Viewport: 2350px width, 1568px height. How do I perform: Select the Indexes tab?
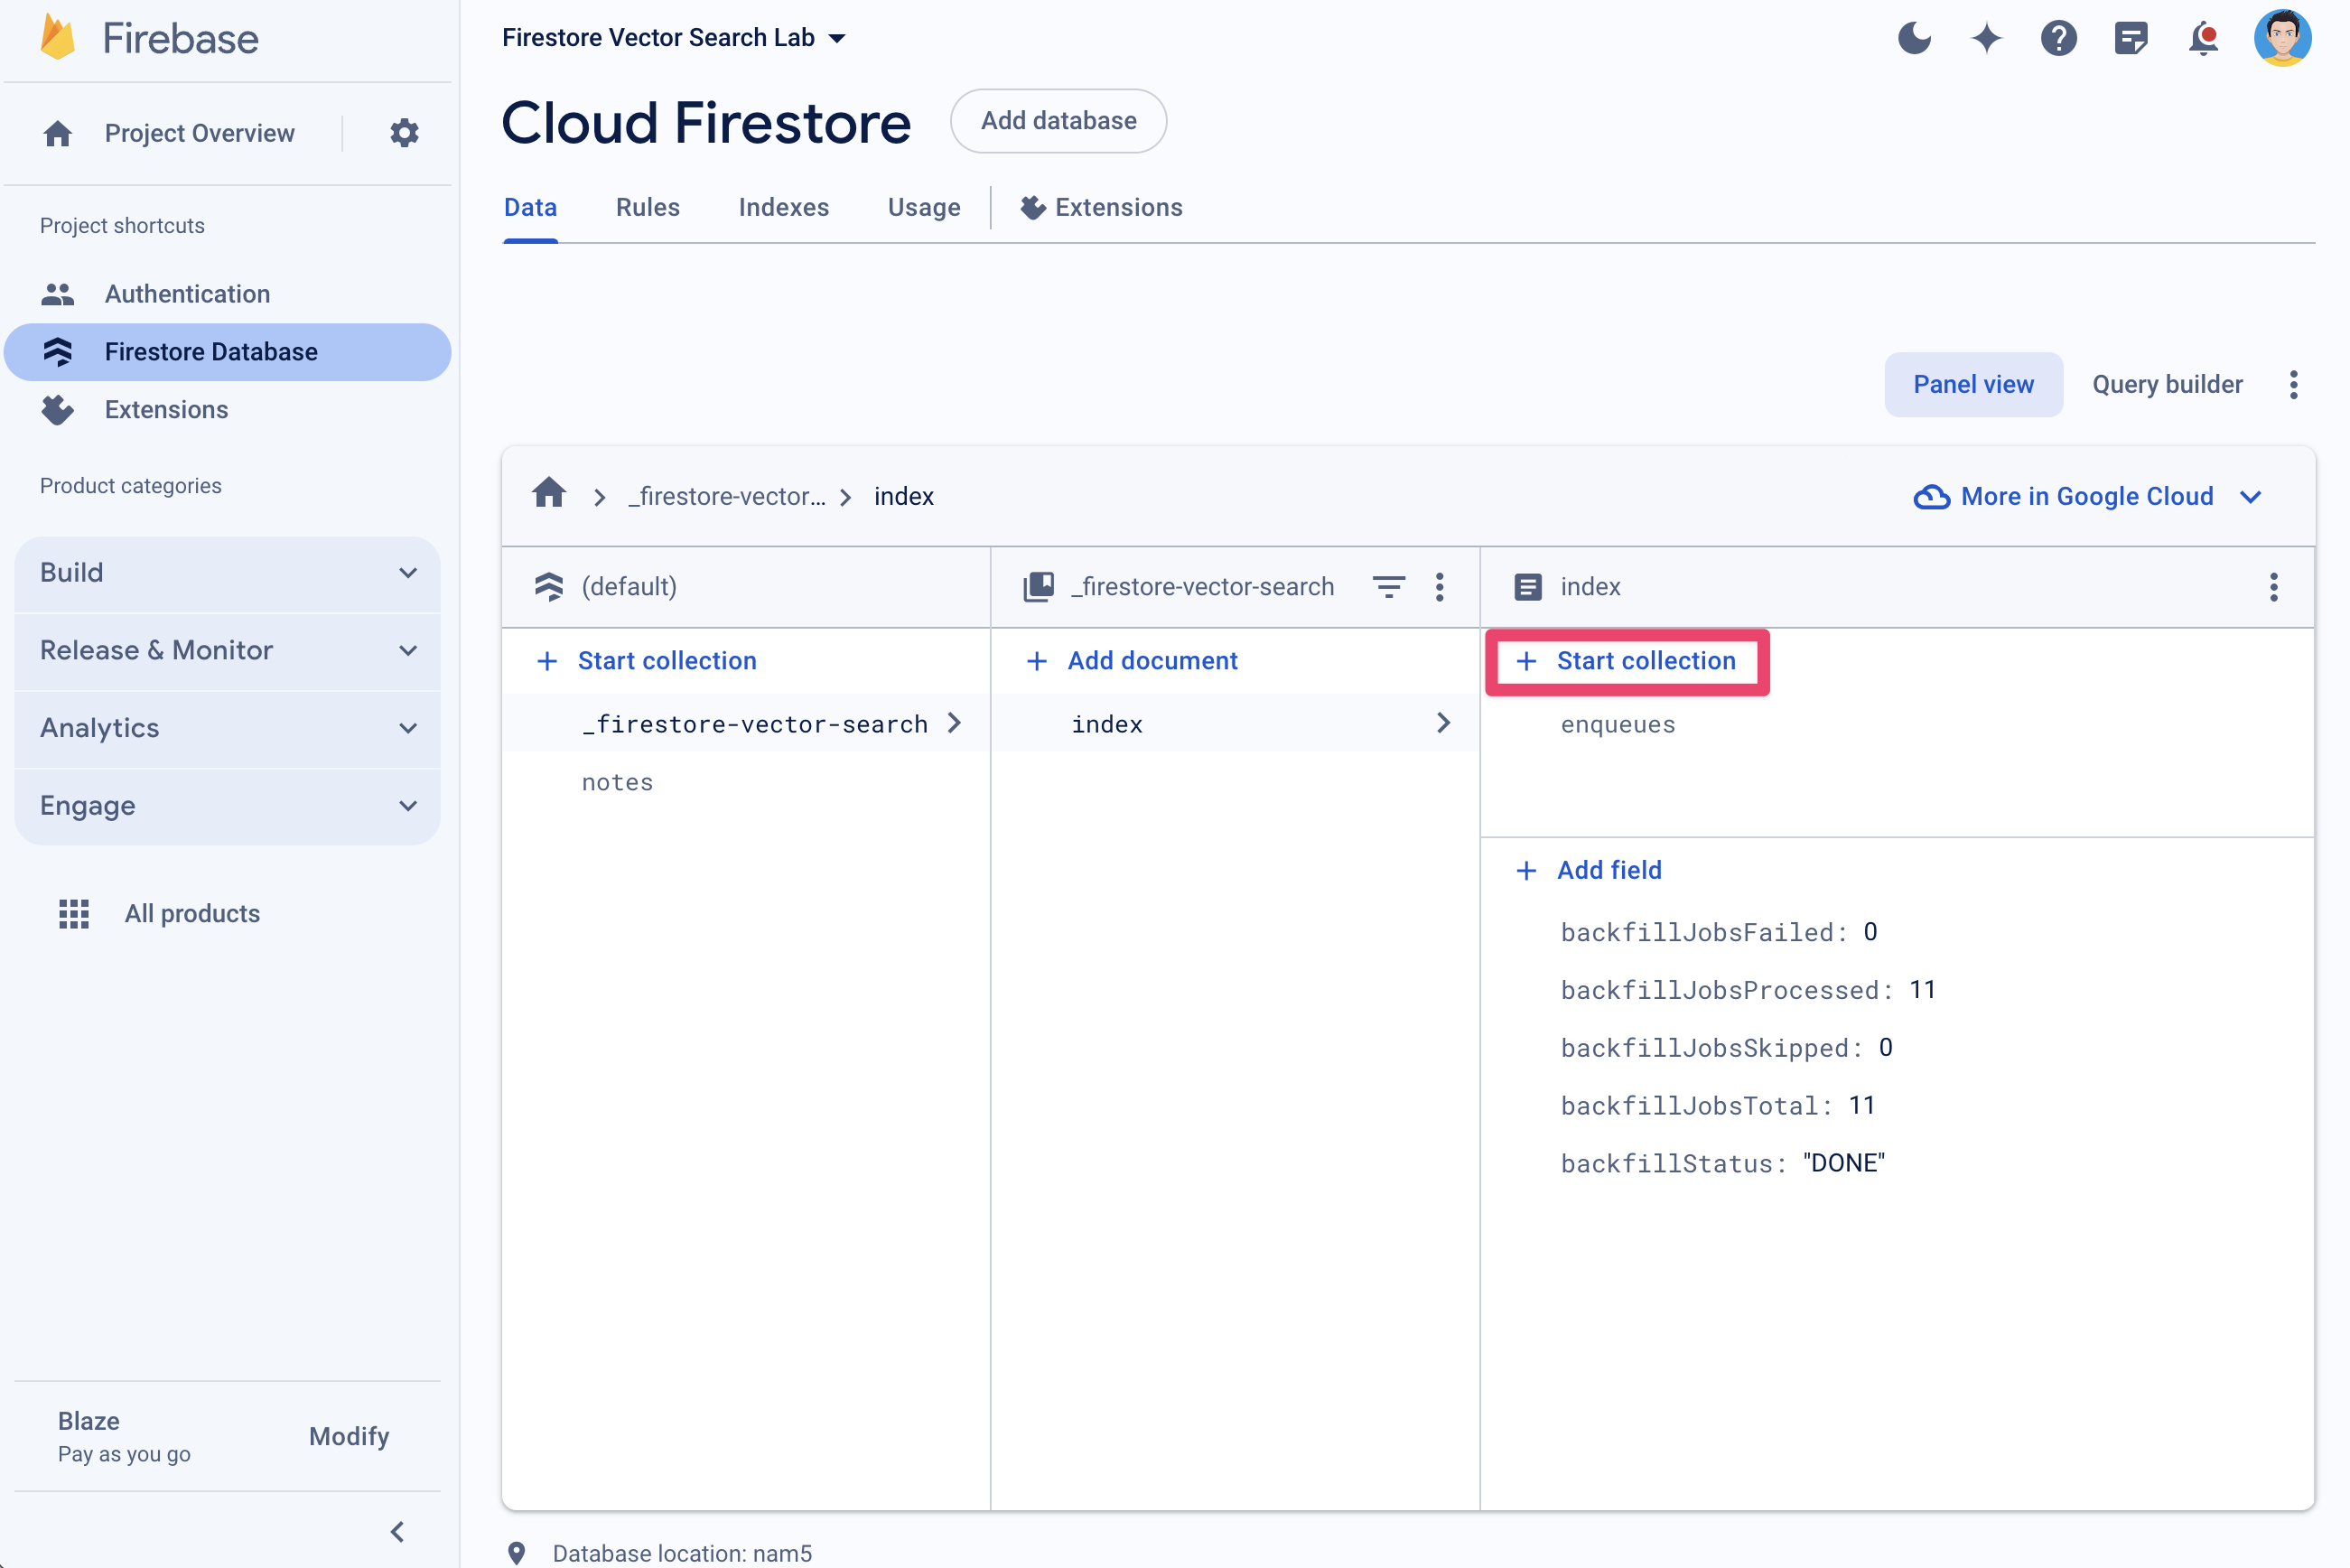pos(782,207)
